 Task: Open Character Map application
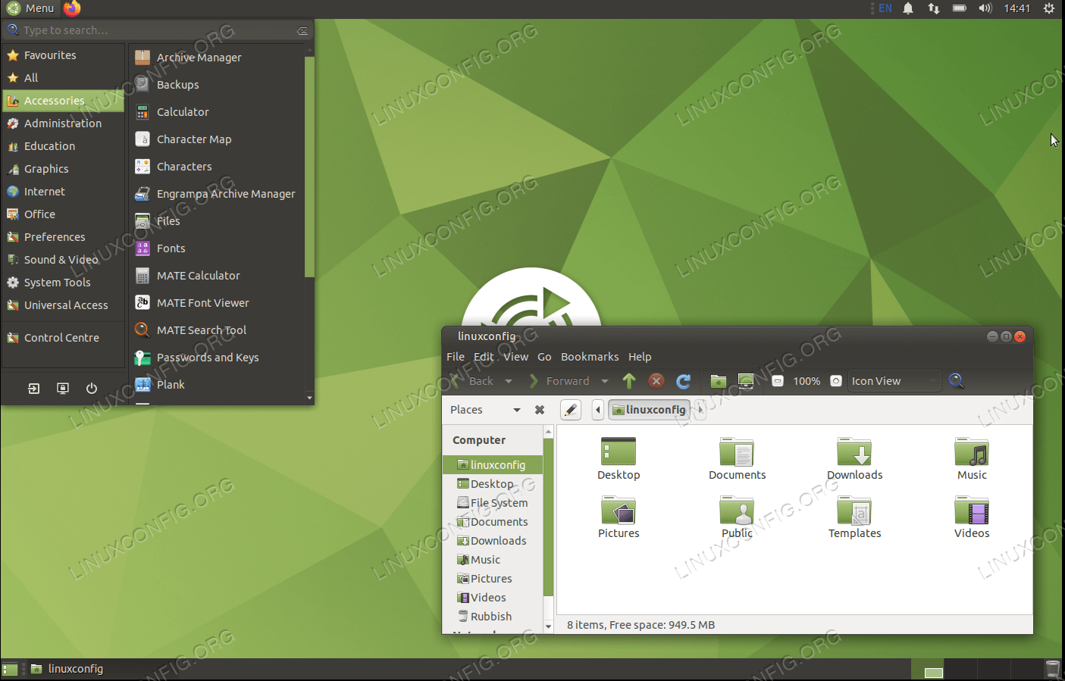[215, 139]
